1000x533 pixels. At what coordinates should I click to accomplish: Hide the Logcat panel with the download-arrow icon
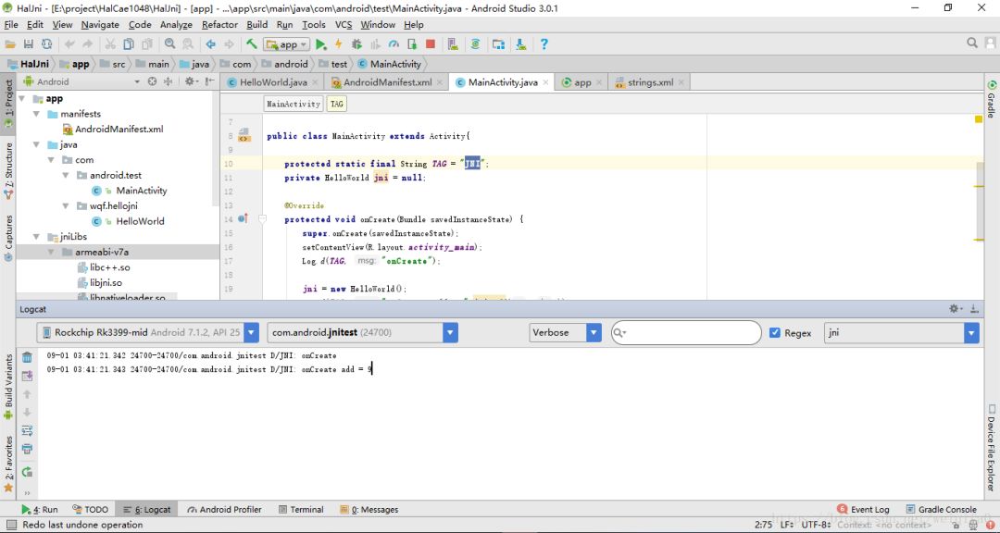pos(974,308)
